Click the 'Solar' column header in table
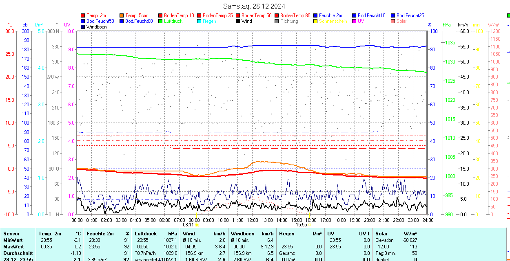Image resolution: width=510 pixels, height=261 pixels. (381, 234)
